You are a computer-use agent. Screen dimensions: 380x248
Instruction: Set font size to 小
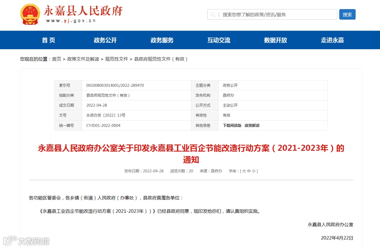(x=253, y=171)
